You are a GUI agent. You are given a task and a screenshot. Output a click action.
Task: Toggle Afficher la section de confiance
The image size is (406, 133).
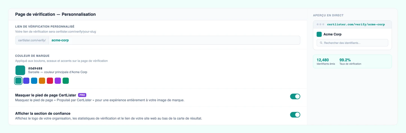[x=295, y=115]
